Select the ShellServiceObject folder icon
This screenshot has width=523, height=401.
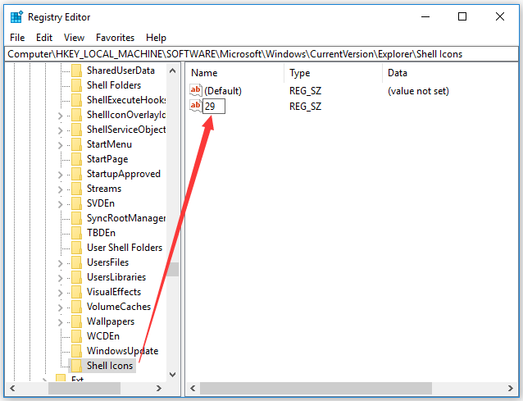[x=77, y=130]
